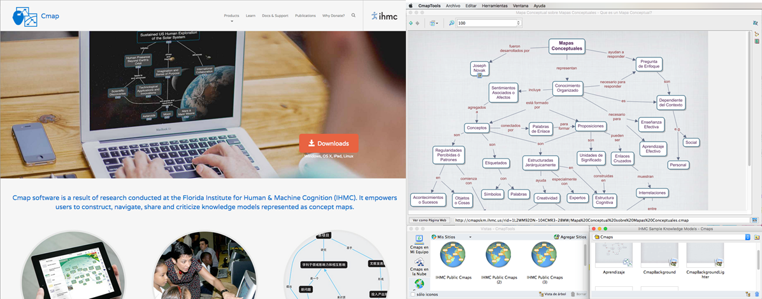Open the view options dropdown in CmapTools toolbar
The width and height of the screenshot is (762, 299).
point(433,23)
